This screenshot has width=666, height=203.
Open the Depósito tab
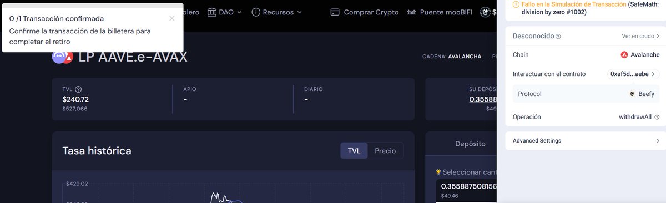point(470,144)
